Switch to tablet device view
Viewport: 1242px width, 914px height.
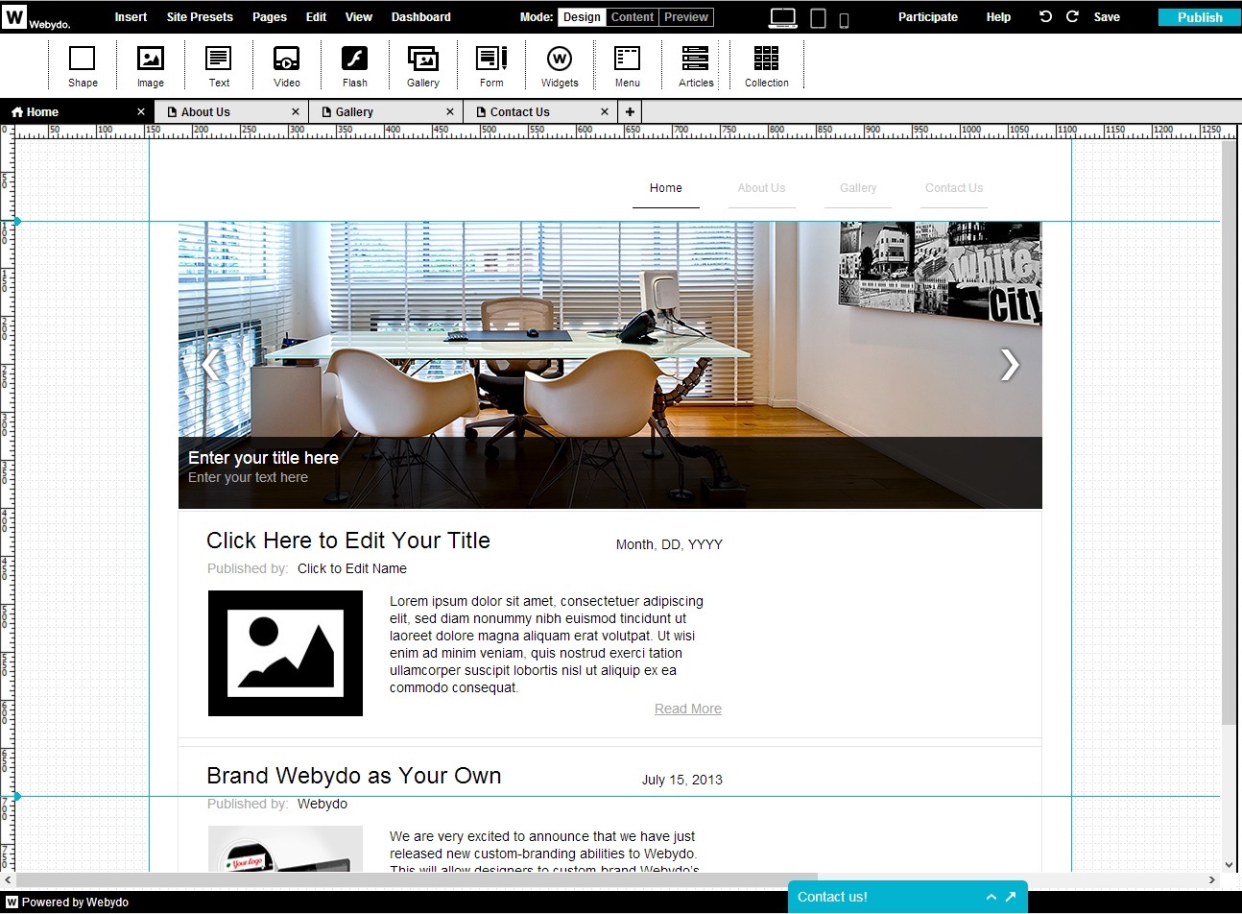(x=818, y=18)
